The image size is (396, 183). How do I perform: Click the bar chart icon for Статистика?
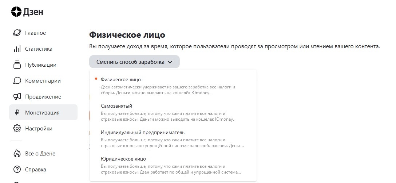[17, 49]
